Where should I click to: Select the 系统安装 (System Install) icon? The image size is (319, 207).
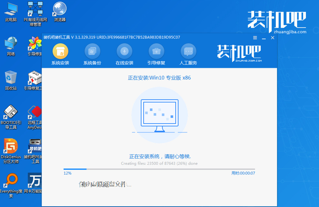60,54
